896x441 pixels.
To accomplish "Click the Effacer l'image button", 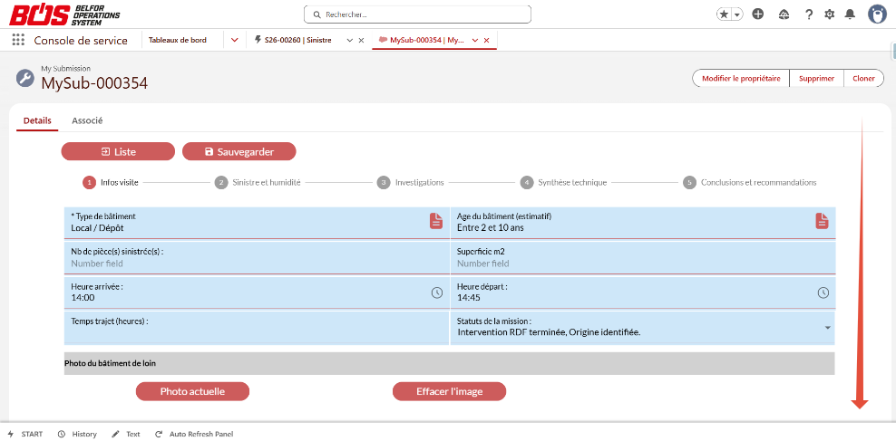I will [450, 391].
